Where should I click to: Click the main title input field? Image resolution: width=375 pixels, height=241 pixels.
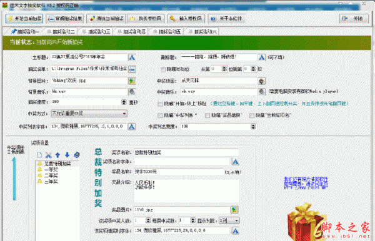click(x=89, y=57)
